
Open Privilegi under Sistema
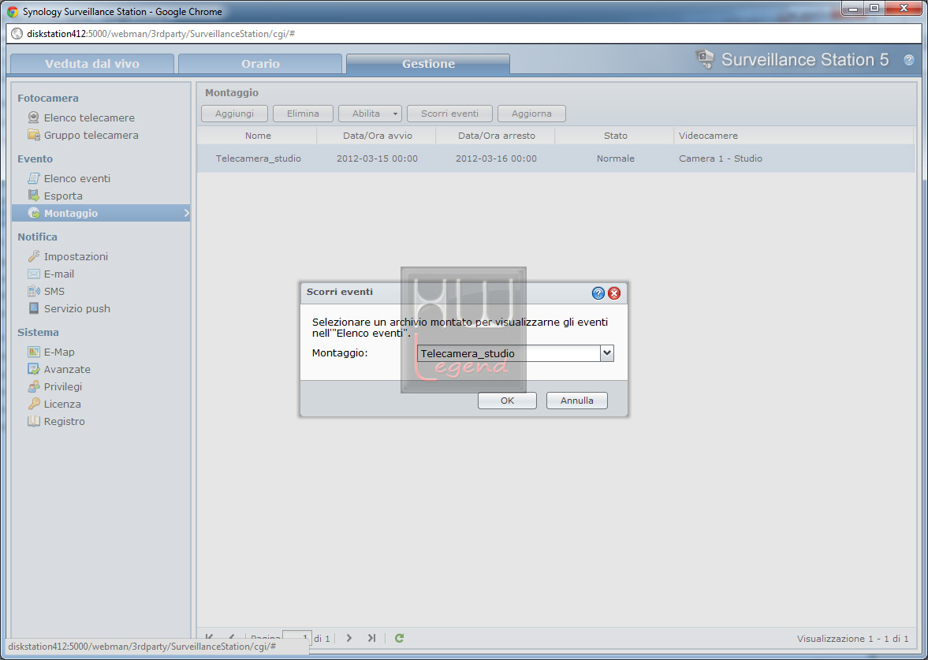point(63,386)
